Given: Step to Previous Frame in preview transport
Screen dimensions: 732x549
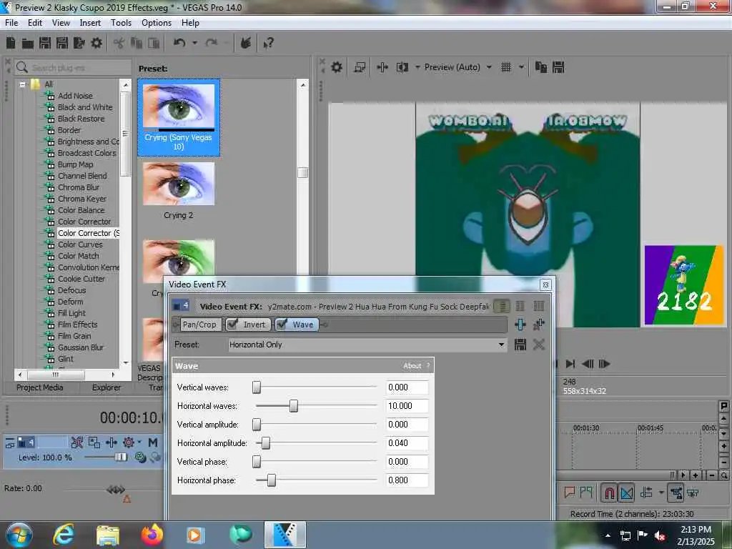Looking at the screenshot, I should click(x=588, y=364).
